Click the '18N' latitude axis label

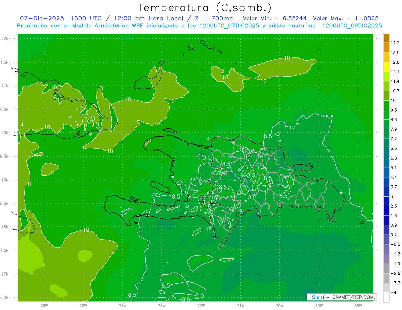tap(6, 227)
